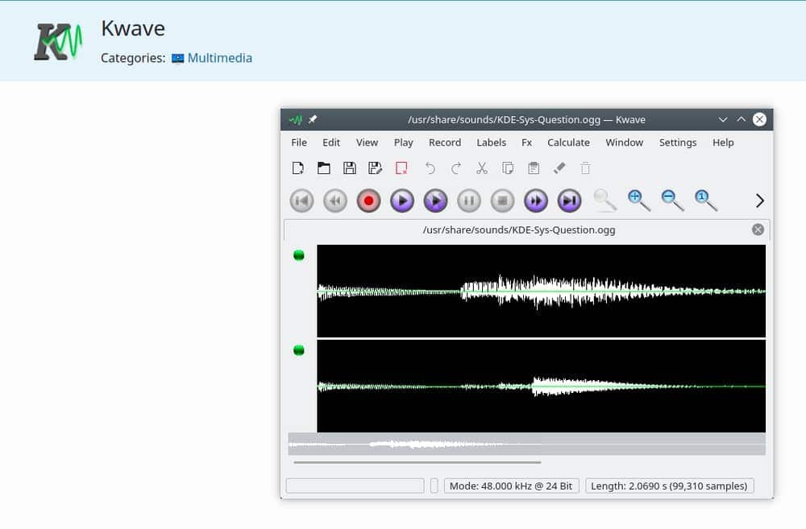Click the Copy icon in toolbar
Viewport: 806px width, 529px height.
[x=508, y=168]
